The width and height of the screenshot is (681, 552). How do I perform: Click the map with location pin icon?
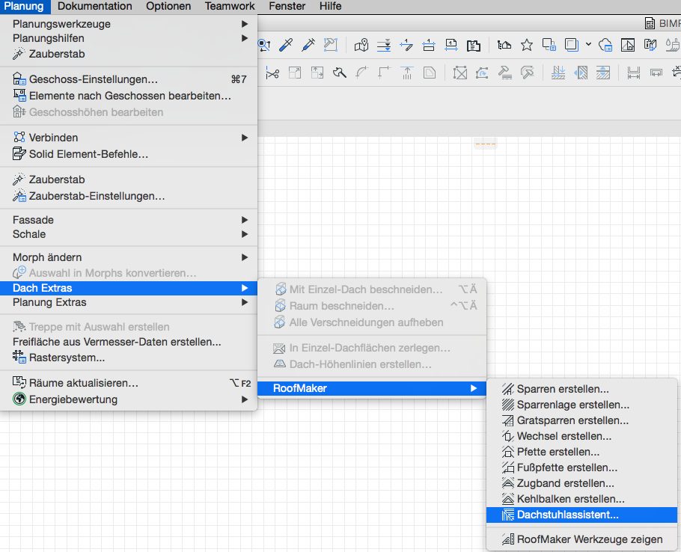click(361, 45)
